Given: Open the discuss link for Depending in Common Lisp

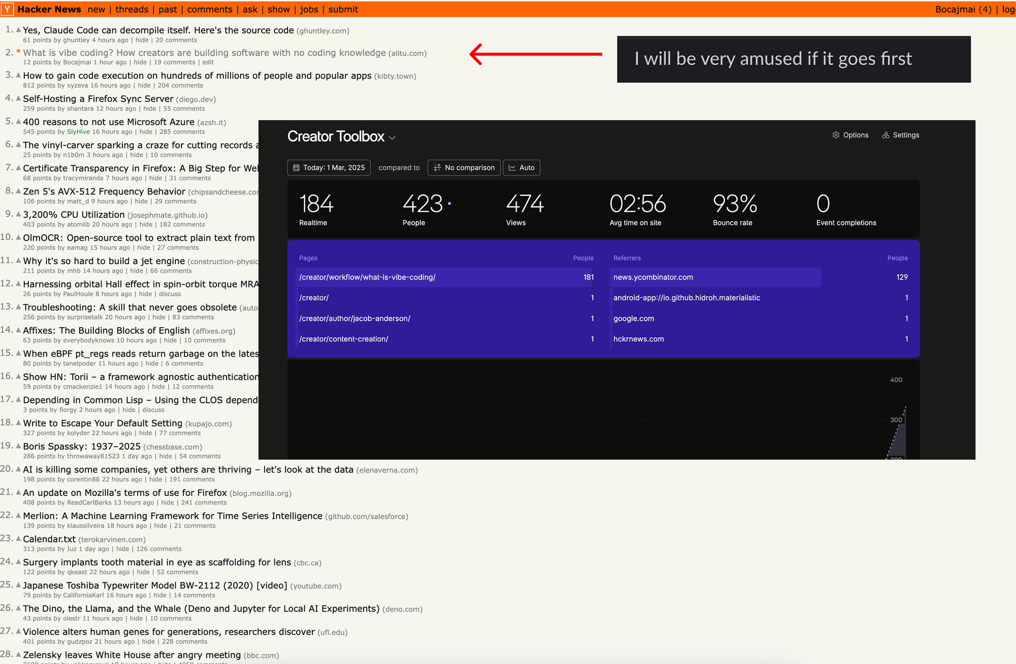Looking at the screenshot, I should [153, 410].
